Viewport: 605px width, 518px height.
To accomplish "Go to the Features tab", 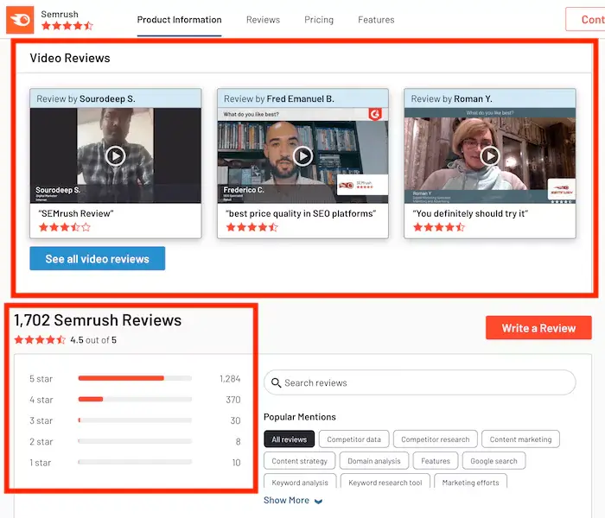I will (376, 20).
